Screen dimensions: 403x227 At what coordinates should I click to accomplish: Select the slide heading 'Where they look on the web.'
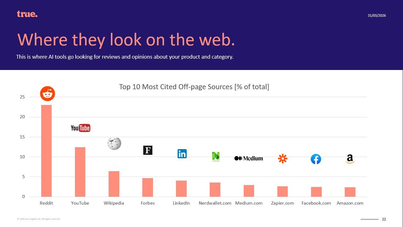(126, 39)
